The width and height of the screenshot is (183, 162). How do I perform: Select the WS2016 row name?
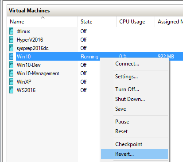[26, 90]
